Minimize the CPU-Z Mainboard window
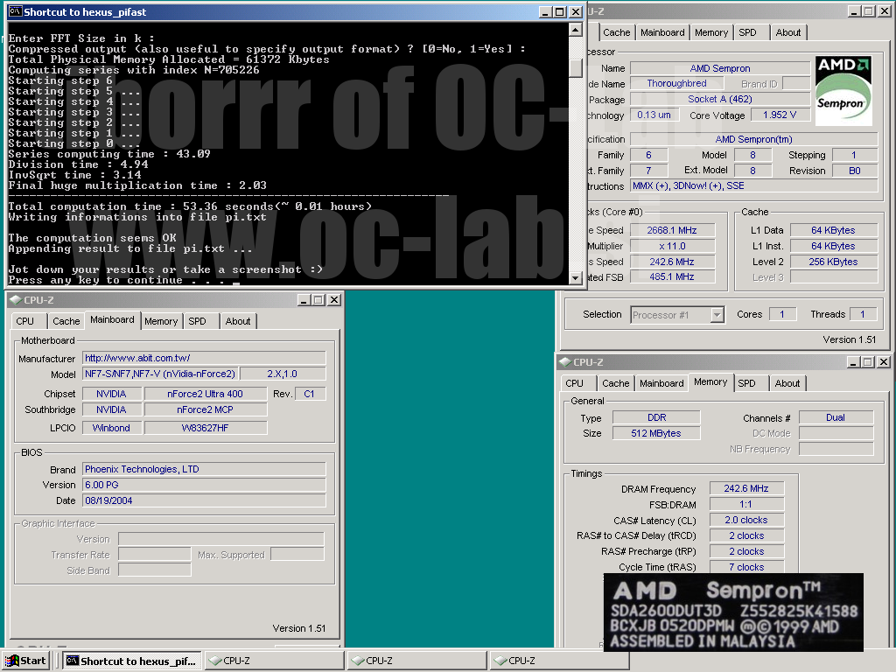Image resolution: width=896 pixels, height=672 pixels. click(x=304, y=299)
